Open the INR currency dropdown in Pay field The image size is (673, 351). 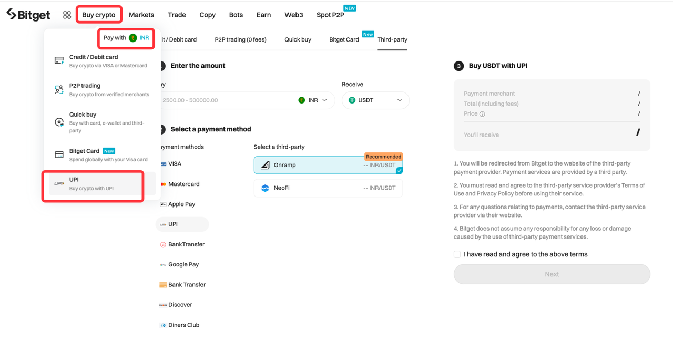pyautogui.click(x=313, y=100)
